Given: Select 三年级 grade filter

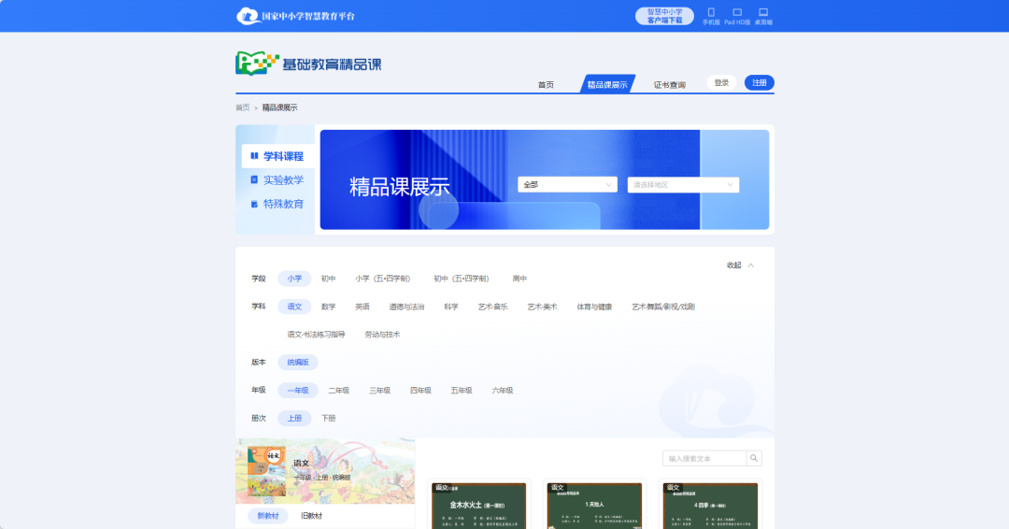Looking at the screenshot, I should click(379, 391).
